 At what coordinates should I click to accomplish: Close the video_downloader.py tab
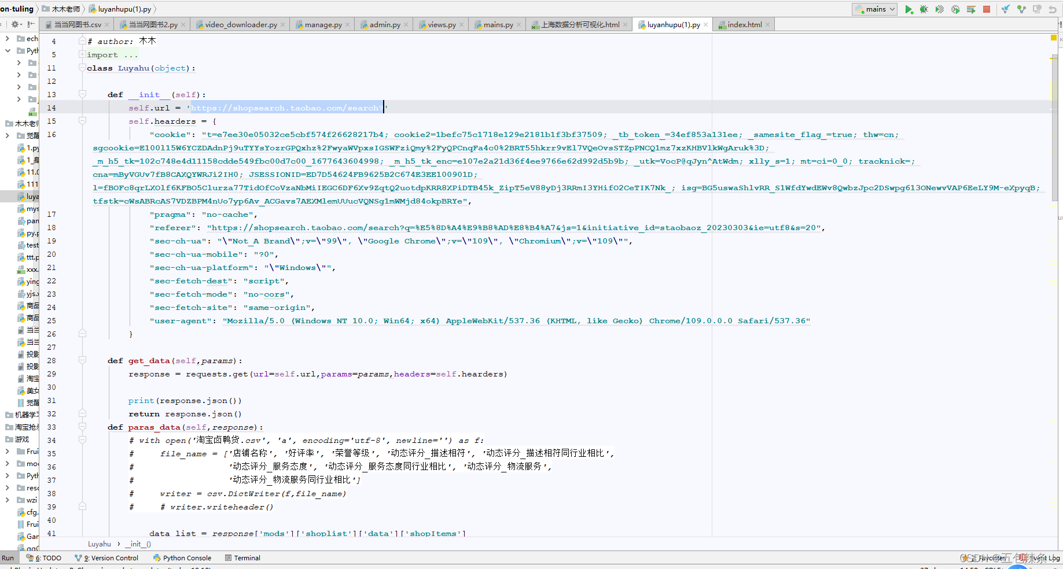tap(282, 25)
